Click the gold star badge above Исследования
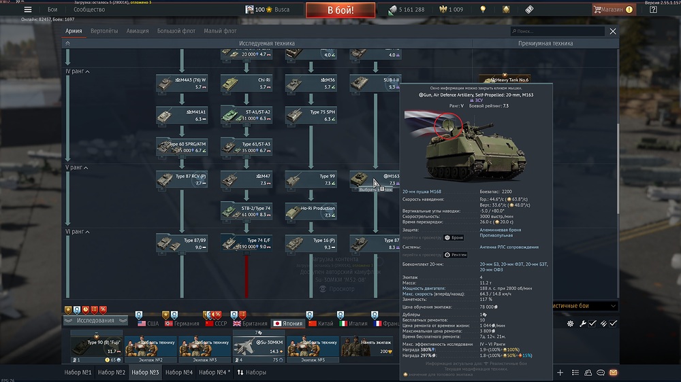The height and width of the screenshot is (382, 681). (68, 309)
